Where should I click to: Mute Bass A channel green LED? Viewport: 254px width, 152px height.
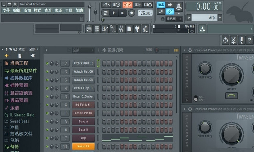[47, 121]
